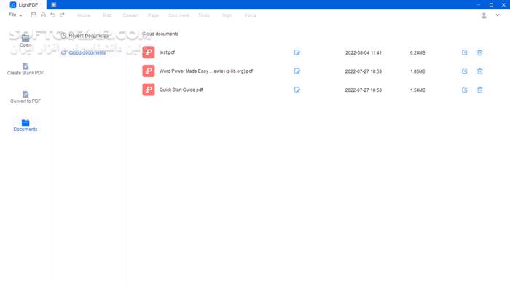The image size is (510, 287).
Task: Select Create Blank PDF in sidebar
Action: [25, 69]
